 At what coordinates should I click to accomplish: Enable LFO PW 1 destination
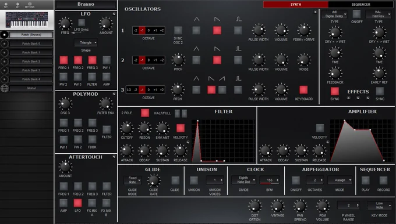coord(107,60)
